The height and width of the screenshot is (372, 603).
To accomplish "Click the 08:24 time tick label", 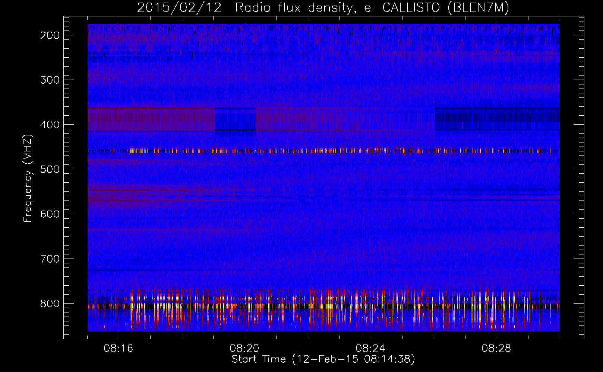I will [x=370, y=349].
